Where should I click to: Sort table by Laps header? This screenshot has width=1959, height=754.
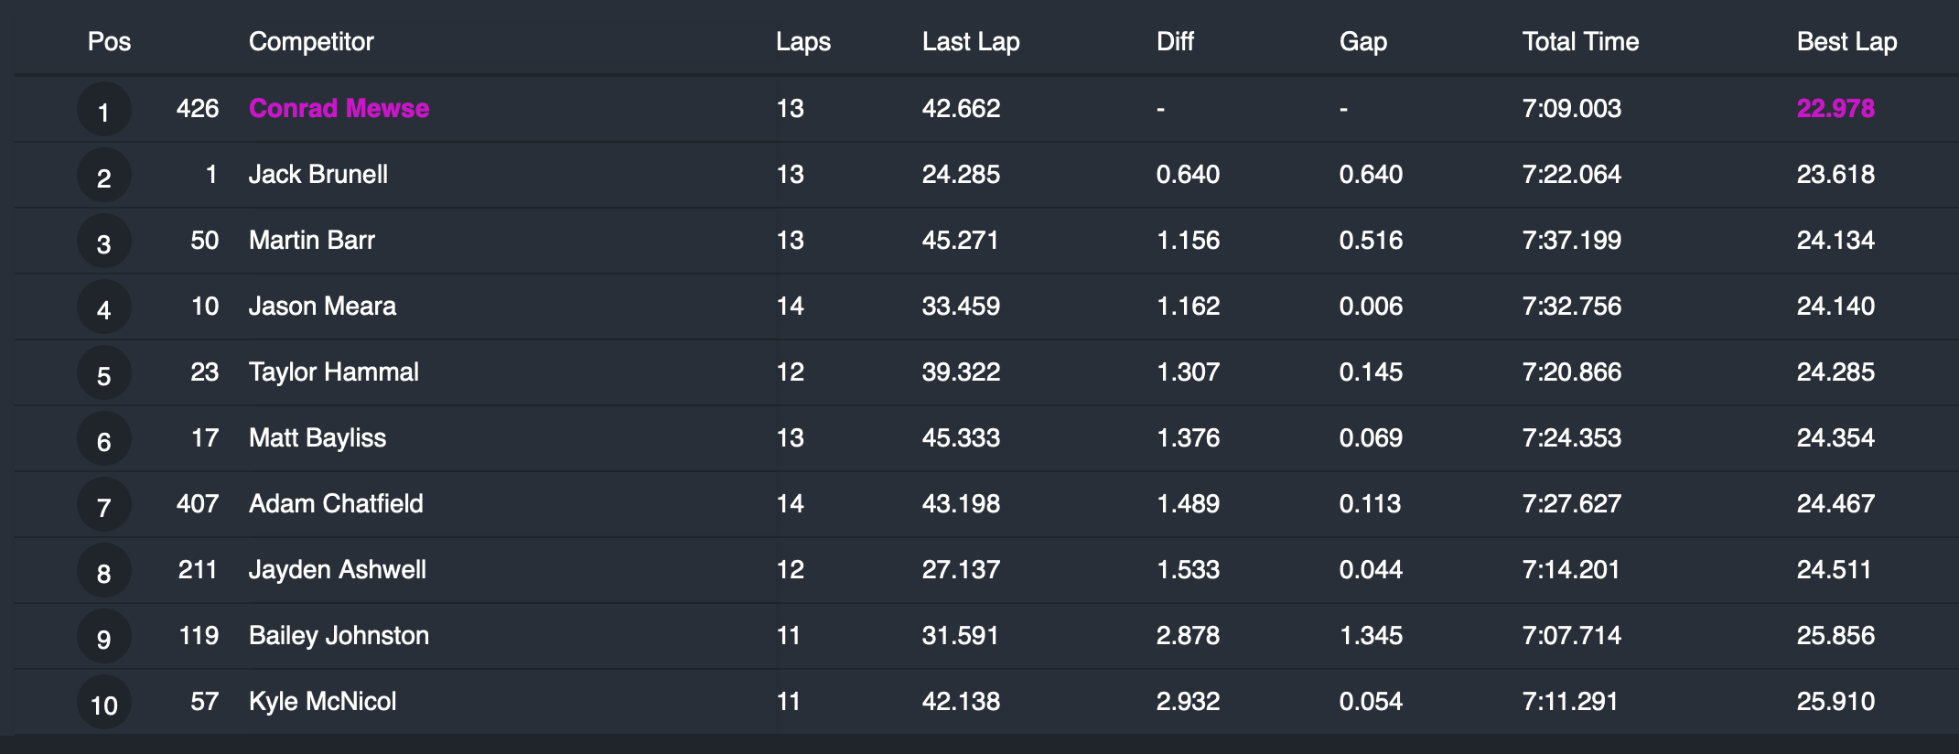tap(802, 41)
